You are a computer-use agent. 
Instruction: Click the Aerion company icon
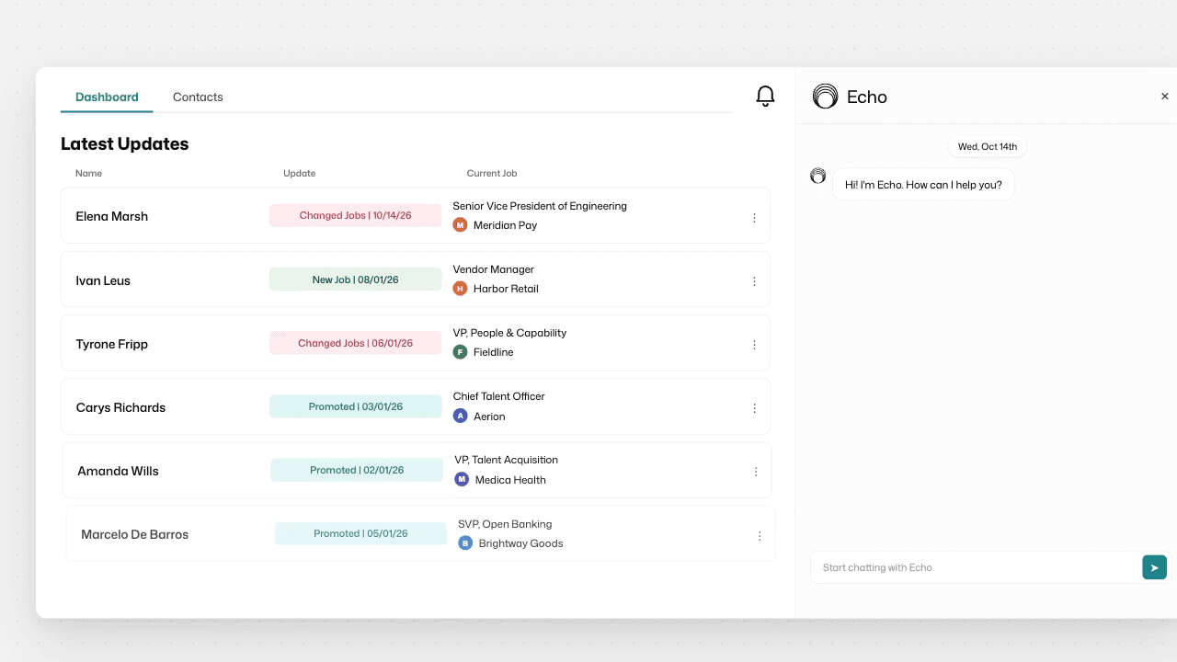point(461,417)
